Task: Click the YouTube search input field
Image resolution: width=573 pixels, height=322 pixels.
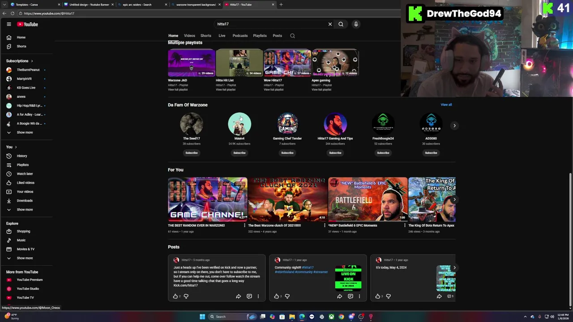Action: [x=271, y=24]
